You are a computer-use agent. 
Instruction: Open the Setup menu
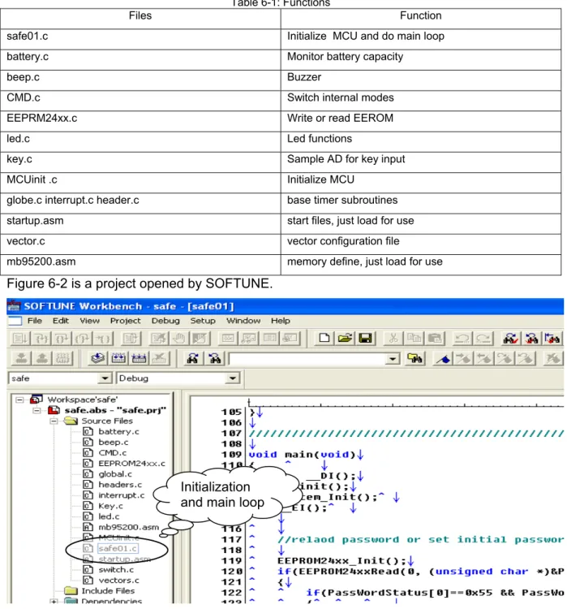(203, 321)
